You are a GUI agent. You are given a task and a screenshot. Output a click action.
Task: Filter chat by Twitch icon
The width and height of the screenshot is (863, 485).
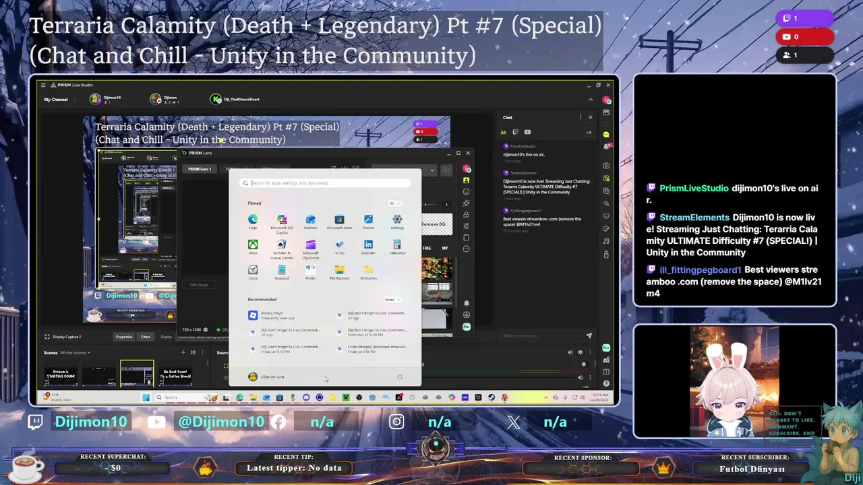pos(515,132)
